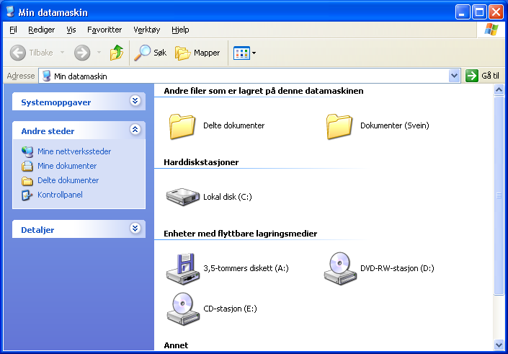Click Enheter med flyttbare lagringsmedier heading

coord(241,234)
